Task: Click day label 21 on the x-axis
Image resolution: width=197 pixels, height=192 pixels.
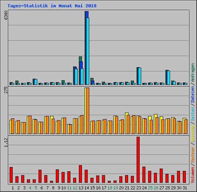Action: tap(127, 188)
